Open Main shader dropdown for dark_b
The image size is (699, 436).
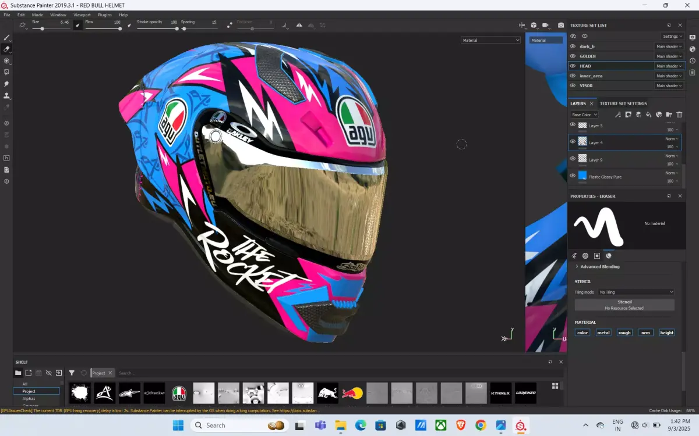click(x=669, y=47)
